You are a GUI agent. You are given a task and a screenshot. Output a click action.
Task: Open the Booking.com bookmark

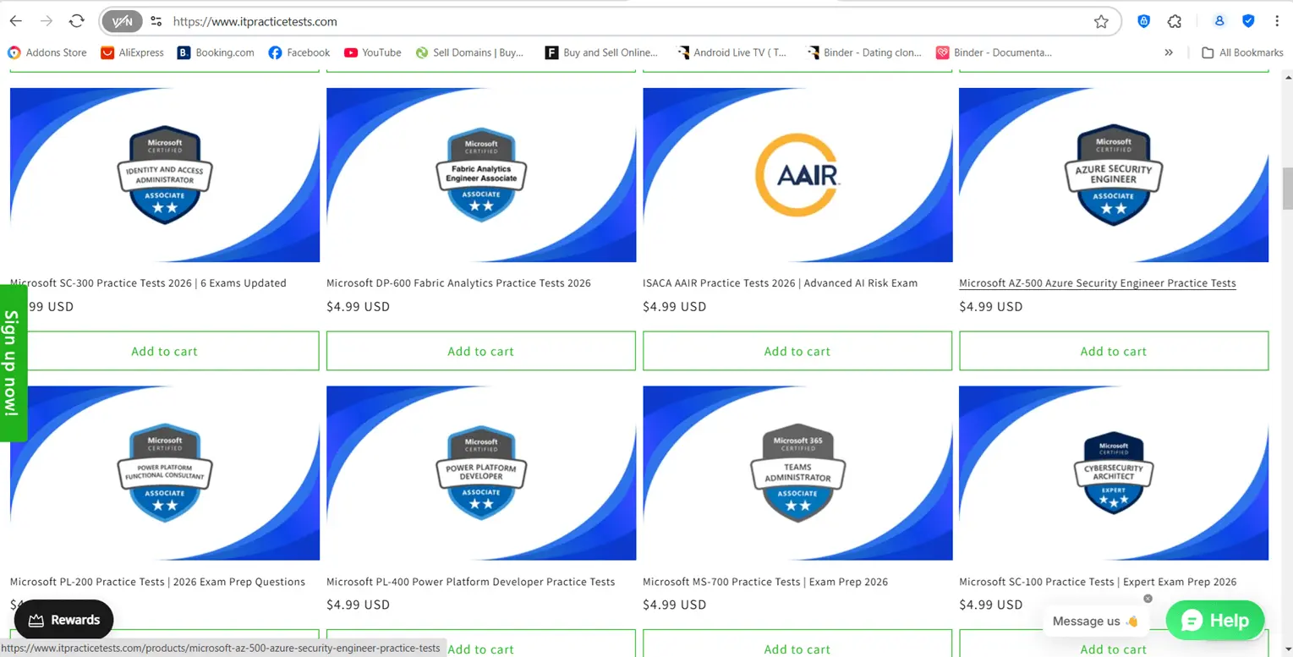(x=216, y=52)
